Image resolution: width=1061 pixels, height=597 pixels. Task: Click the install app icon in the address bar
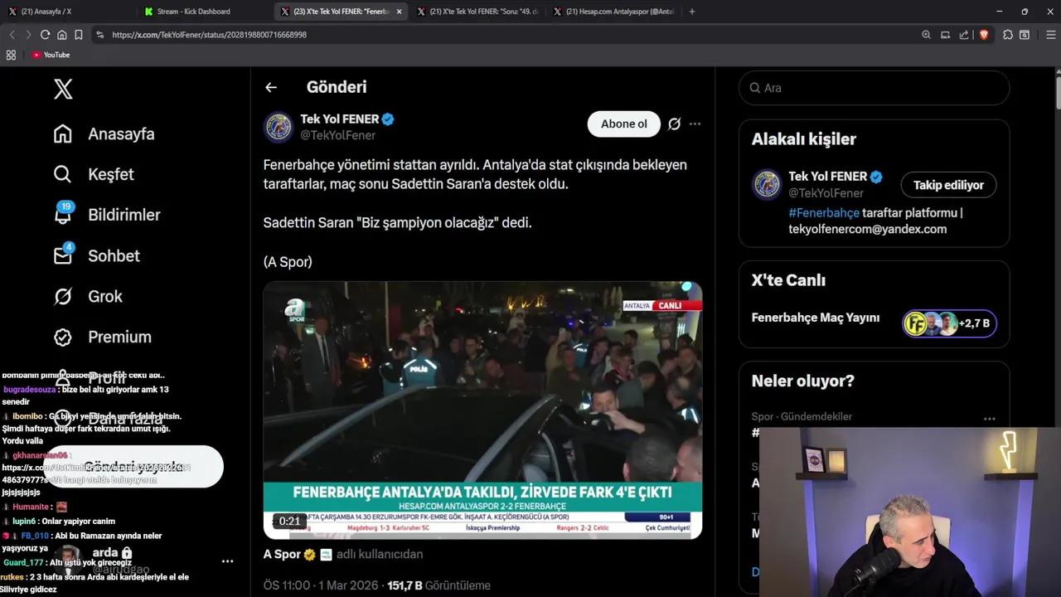(945, 35)
